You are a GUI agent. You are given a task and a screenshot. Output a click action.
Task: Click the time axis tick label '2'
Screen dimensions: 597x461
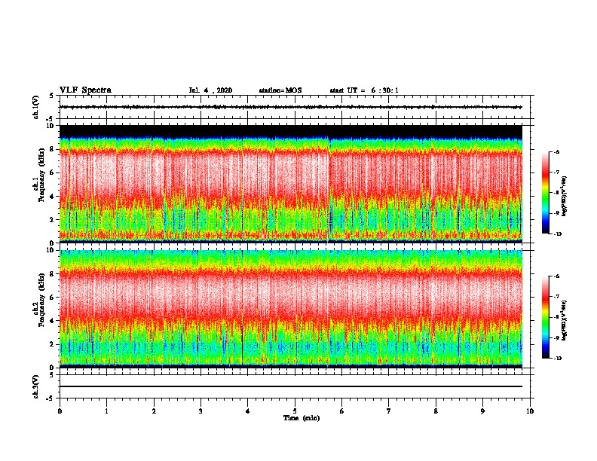coord(154,411)
